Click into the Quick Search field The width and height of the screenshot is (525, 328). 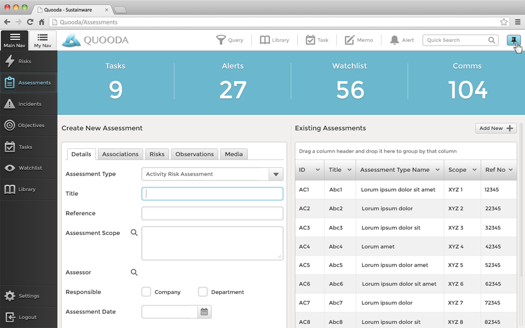455,40
